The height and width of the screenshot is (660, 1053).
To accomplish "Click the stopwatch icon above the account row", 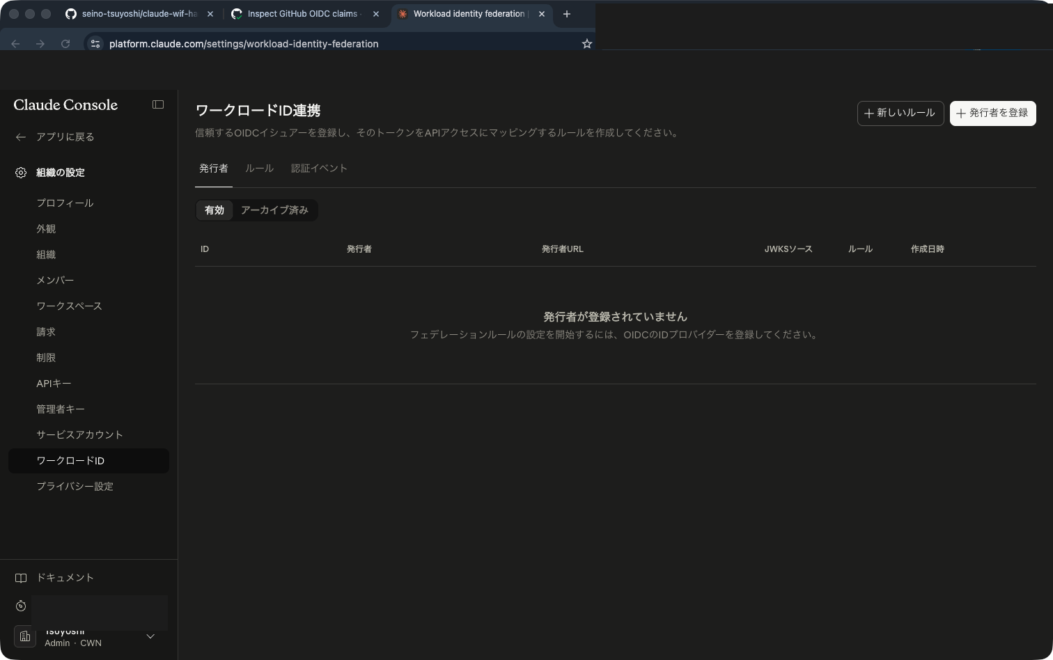I will click(21, 606).
